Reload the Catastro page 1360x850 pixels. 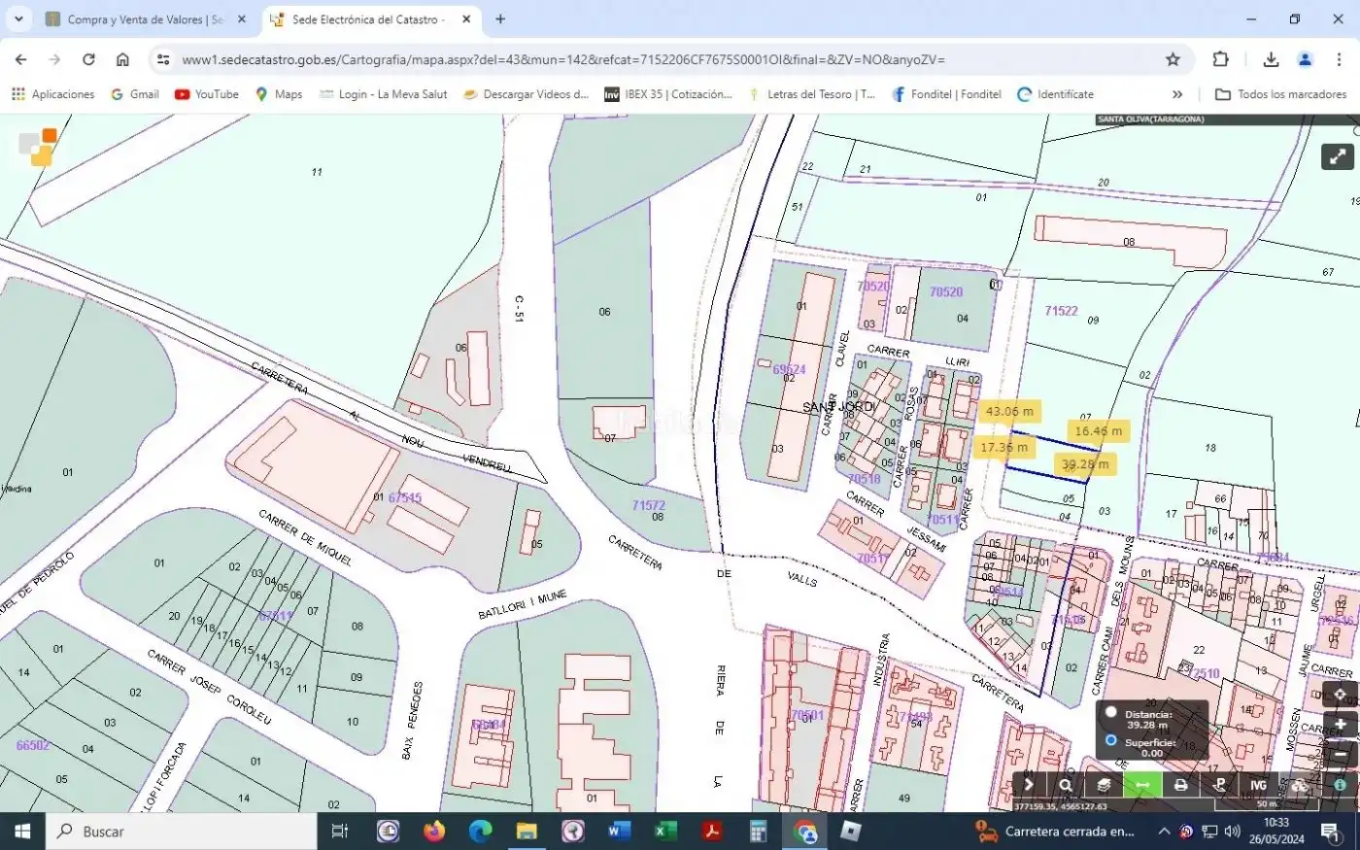click(x=88, y=59)
